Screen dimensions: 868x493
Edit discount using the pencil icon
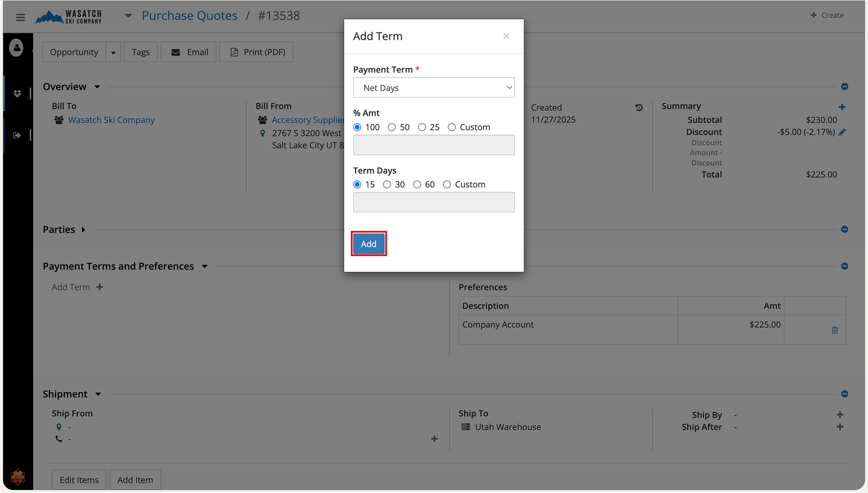842,132
